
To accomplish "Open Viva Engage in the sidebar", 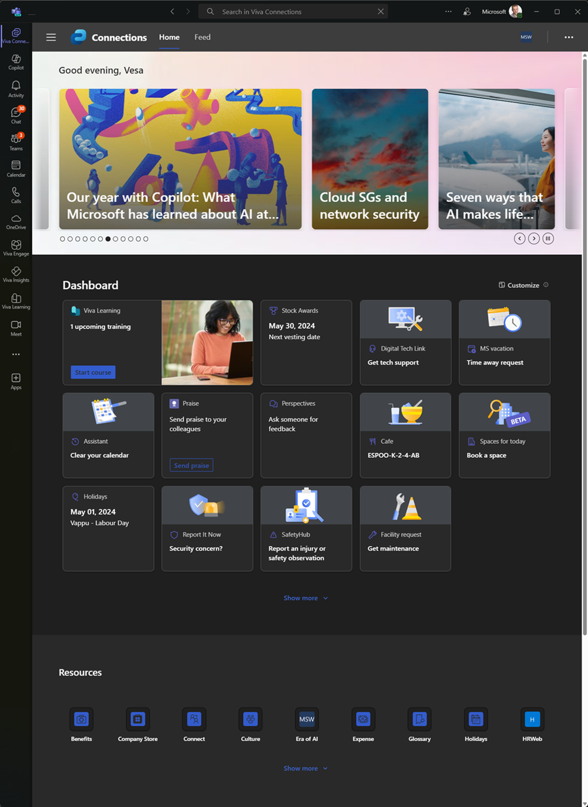I will tap(16, 248).
